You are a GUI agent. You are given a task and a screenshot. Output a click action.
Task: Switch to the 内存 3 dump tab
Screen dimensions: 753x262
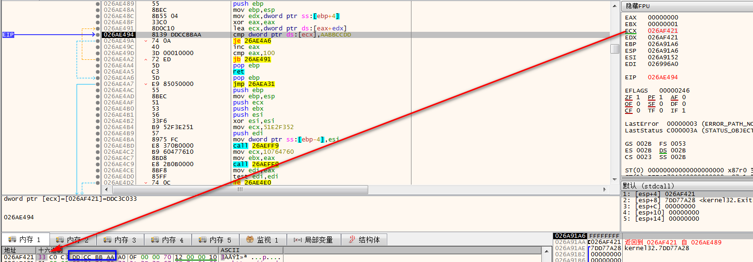click(120, 240)
